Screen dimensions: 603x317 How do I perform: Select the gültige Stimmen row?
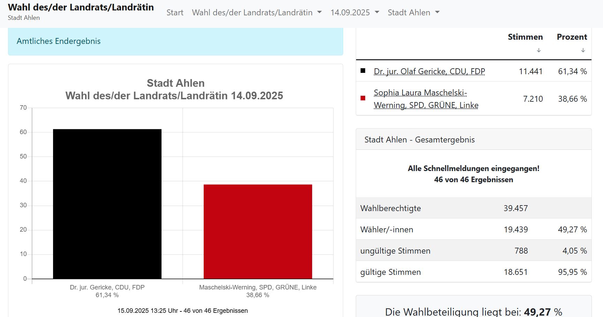473,272
